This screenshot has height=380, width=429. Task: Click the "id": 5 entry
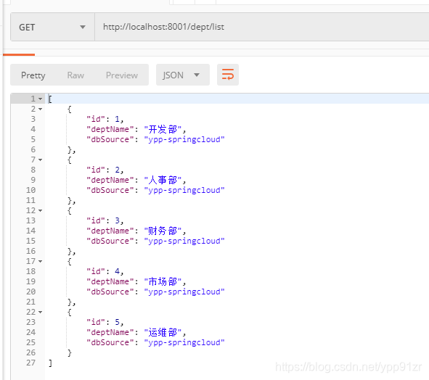click(105, 322)
